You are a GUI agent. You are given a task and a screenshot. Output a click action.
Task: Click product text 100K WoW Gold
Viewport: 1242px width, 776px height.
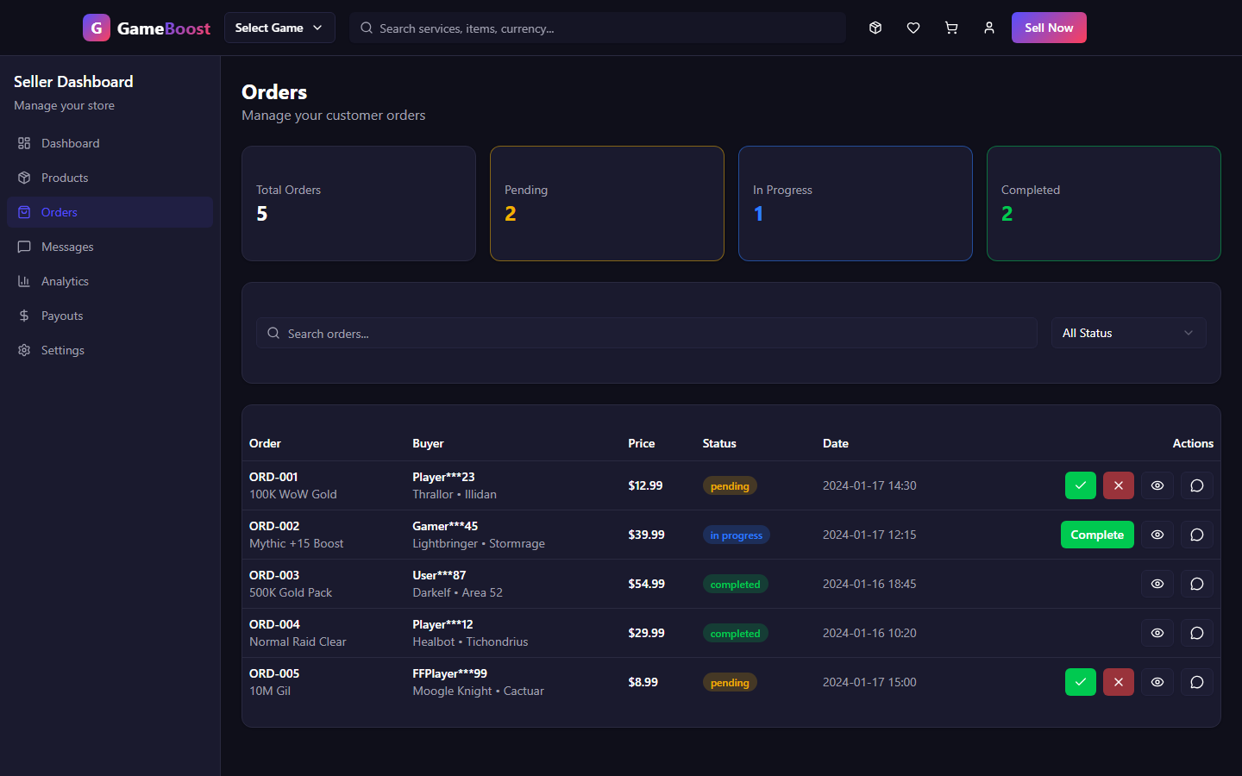(293, 494)
